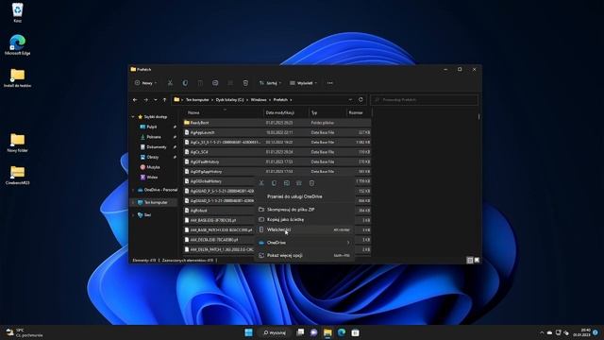Click the Delete trash icon in Explorer toolbar
Viewport: 604px width, 340px height.
tap(245, 83)
